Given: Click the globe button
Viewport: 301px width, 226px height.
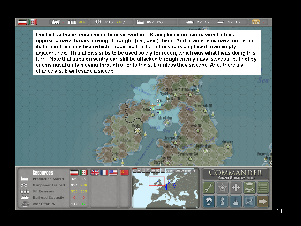Looking at the screenshot, I should tap(209, 201).
